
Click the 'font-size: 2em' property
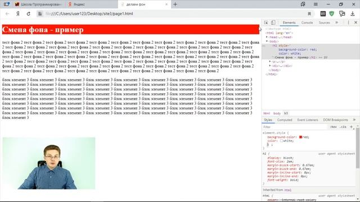pos(280,162)
